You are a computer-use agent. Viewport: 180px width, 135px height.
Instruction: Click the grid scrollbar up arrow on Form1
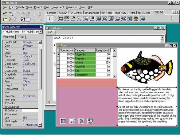pyautogui.click(x=114, y=50)
